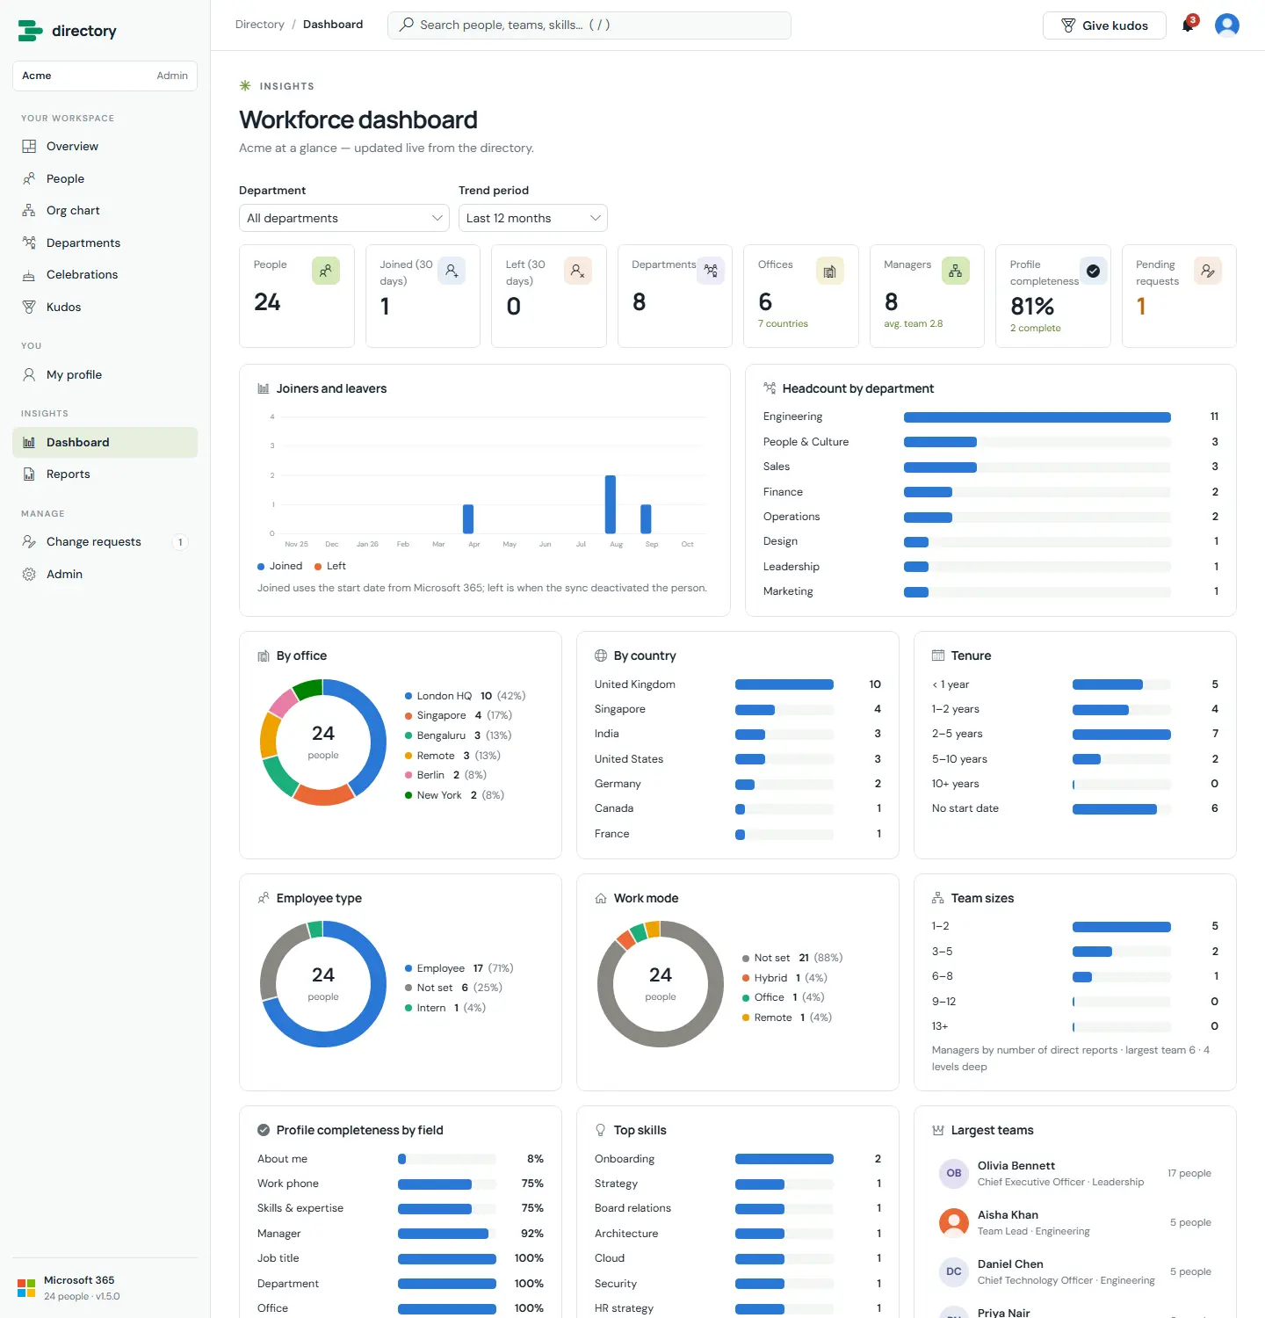Screen dimensions: 1265x1318
Task: Open the Department dropdown
Action: pos(344,218)
